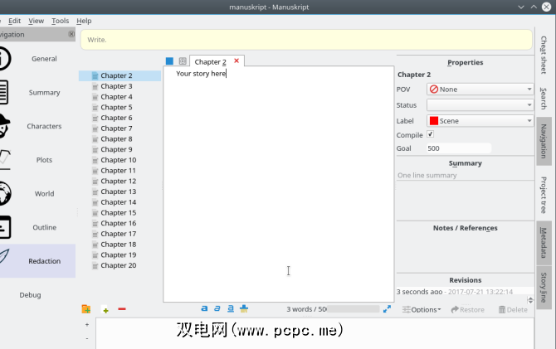Toggle the Cheat sheet side panel
556x349 pixels.
click(544, 55)
